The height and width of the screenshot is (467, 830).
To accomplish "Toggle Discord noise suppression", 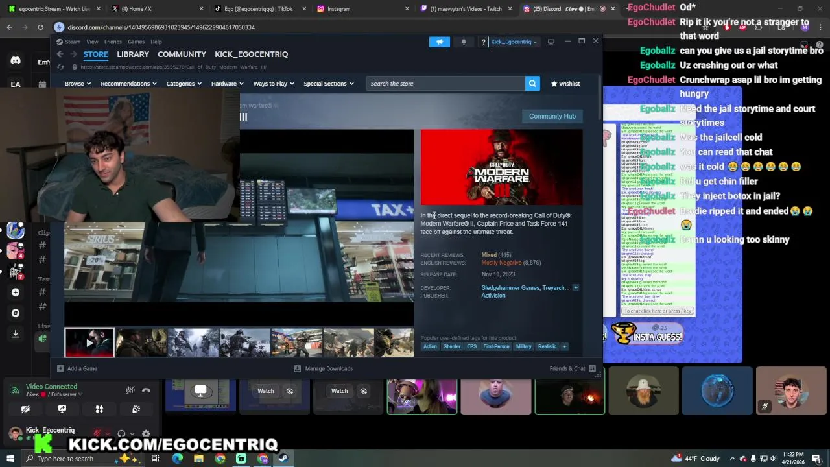I will point(130,390).
